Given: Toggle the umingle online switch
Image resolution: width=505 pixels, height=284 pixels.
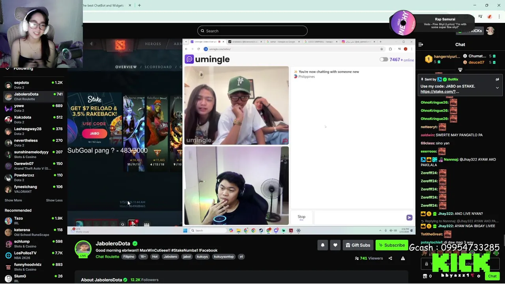Looking at the screenshot, I should pyautogui.click(x=383, y=60).
